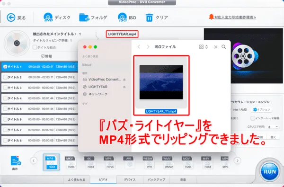The image size is (284, 187).
Task: Check タイトル 8 checkbox
Action: click(5, 140)
